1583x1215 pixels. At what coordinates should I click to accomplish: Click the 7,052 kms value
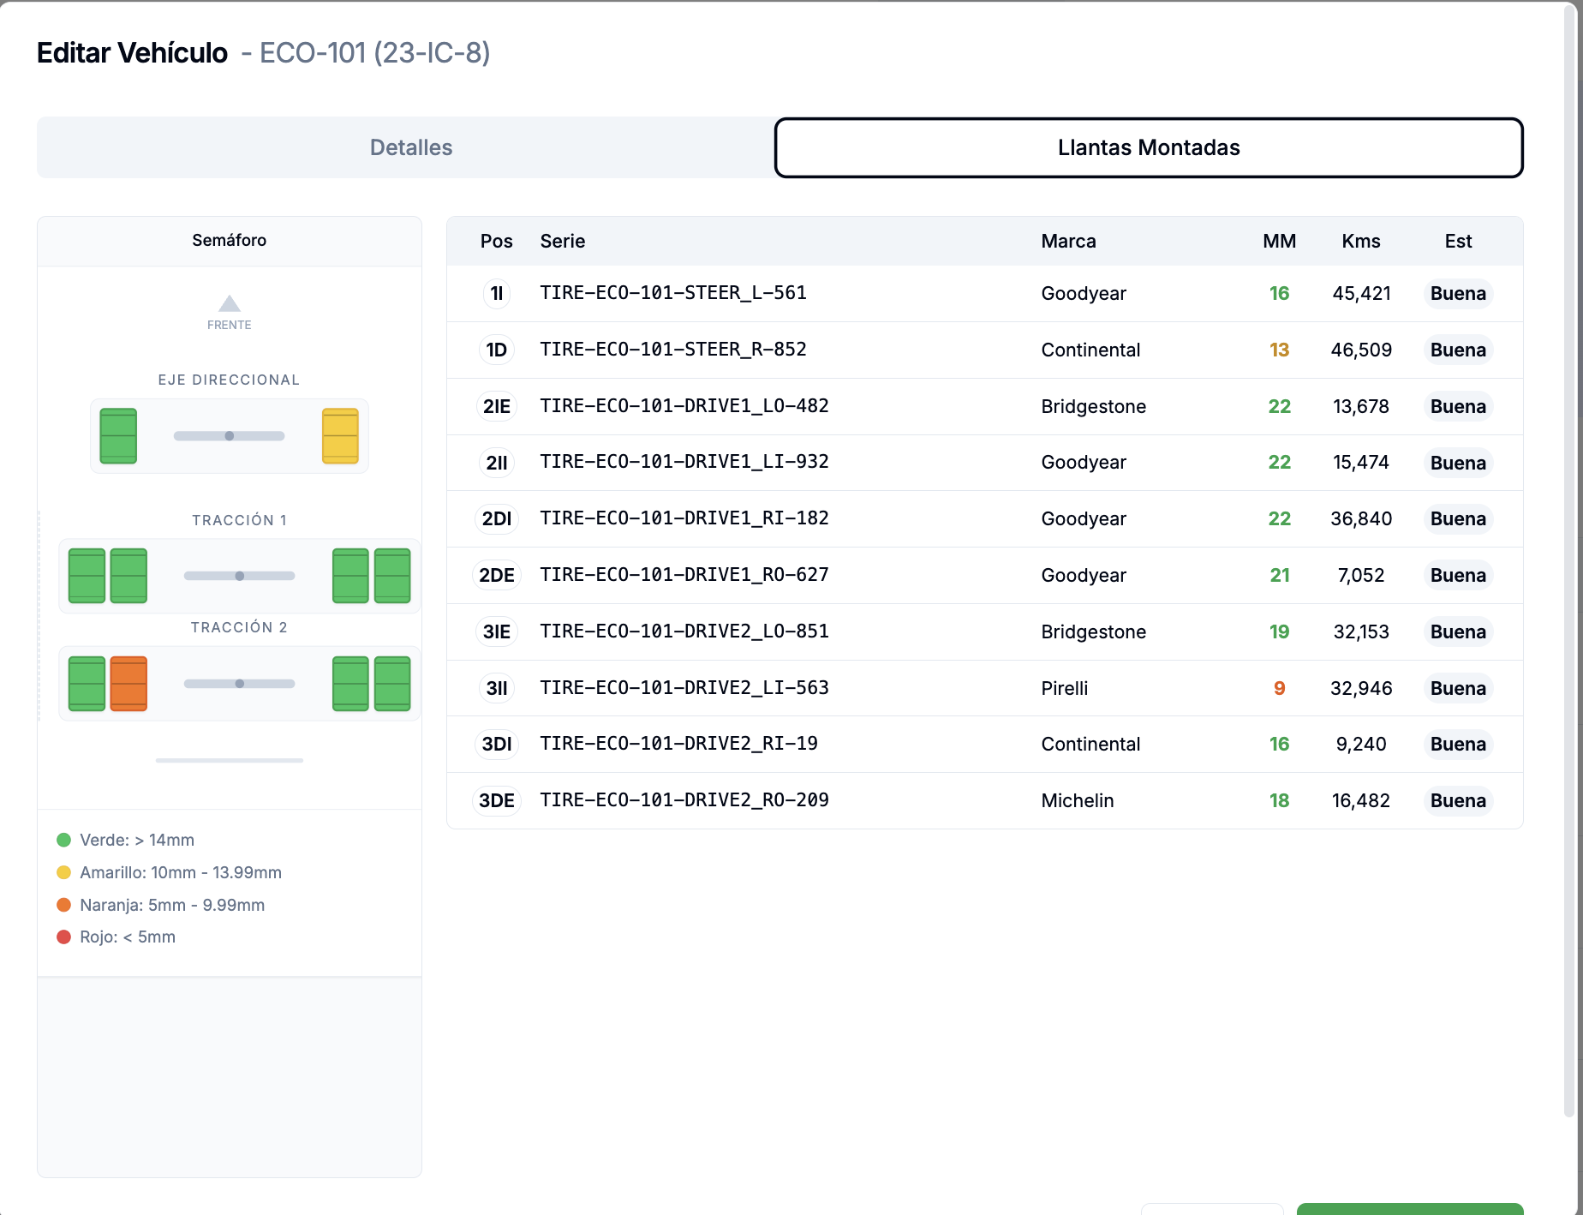click(1361, 575)
